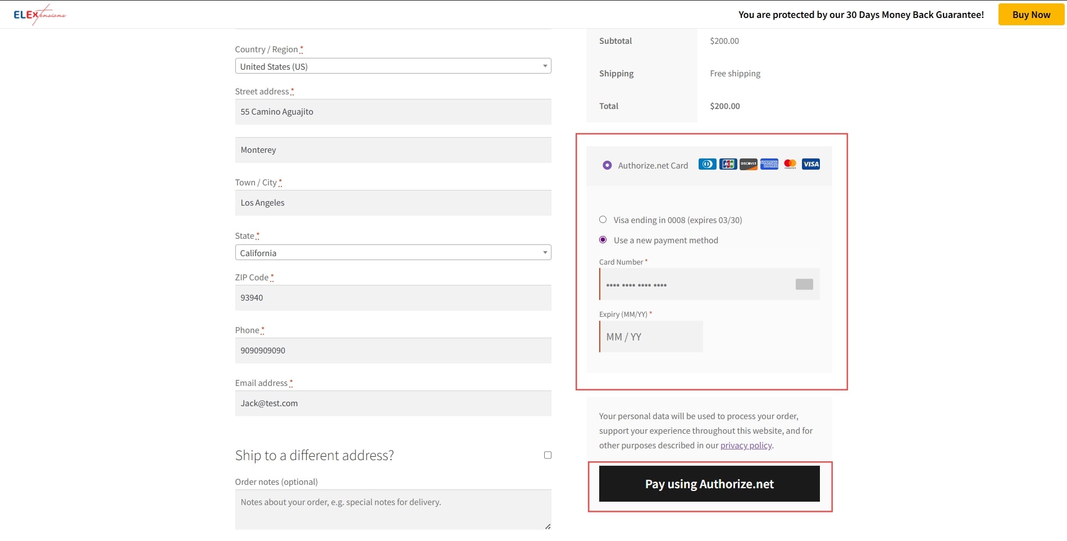Click the Order notes (optional) label
The image size is (1067, 541).
(276, 482)
